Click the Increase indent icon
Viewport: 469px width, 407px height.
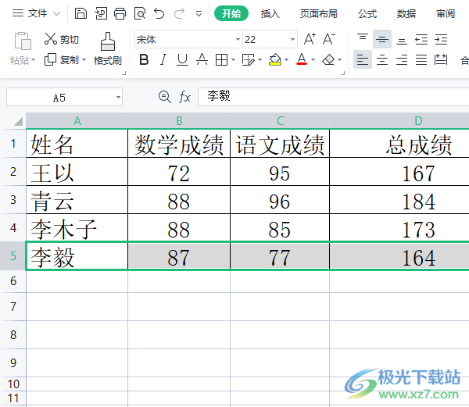pyautogui.click(x=441, y=39)
